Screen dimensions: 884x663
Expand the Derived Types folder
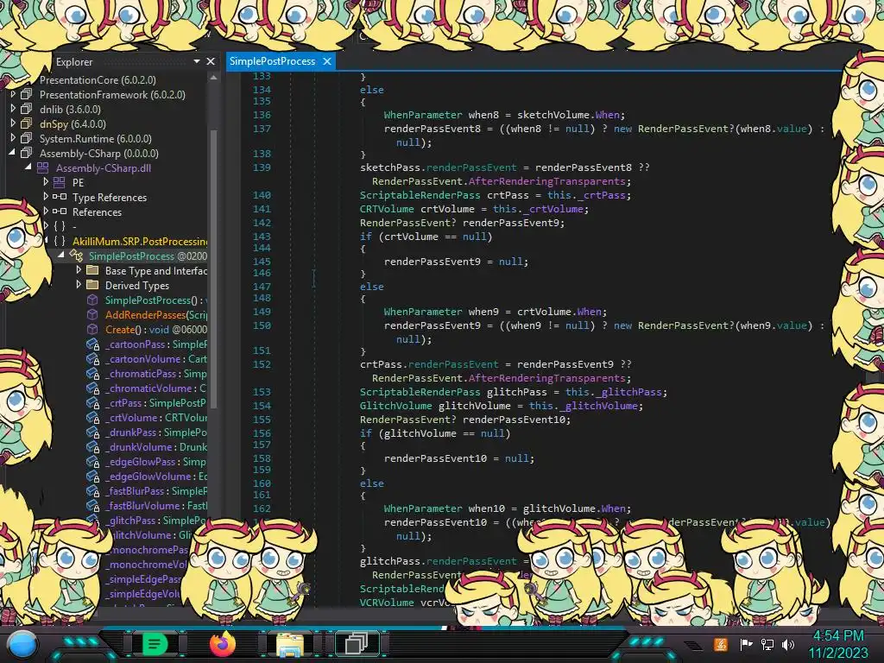79,285
